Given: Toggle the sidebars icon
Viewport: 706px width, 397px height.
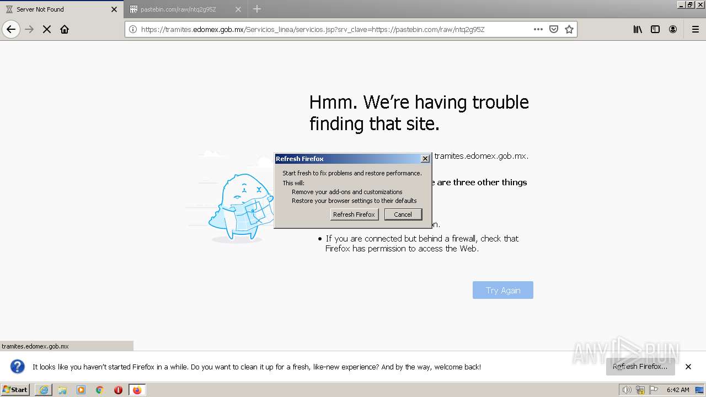Looking at the screenshot, I should tap(655, 29).
